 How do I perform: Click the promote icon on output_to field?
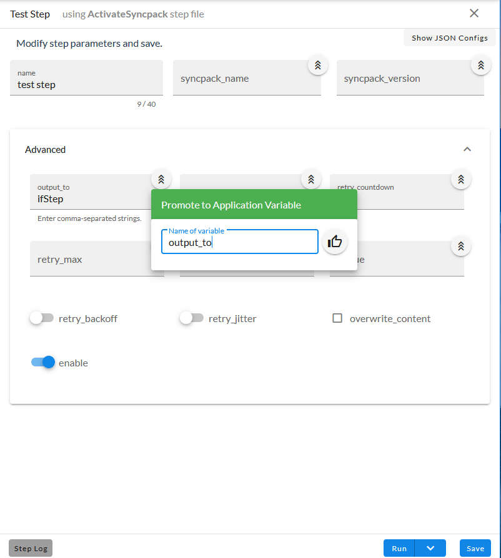tap(161, 179)
